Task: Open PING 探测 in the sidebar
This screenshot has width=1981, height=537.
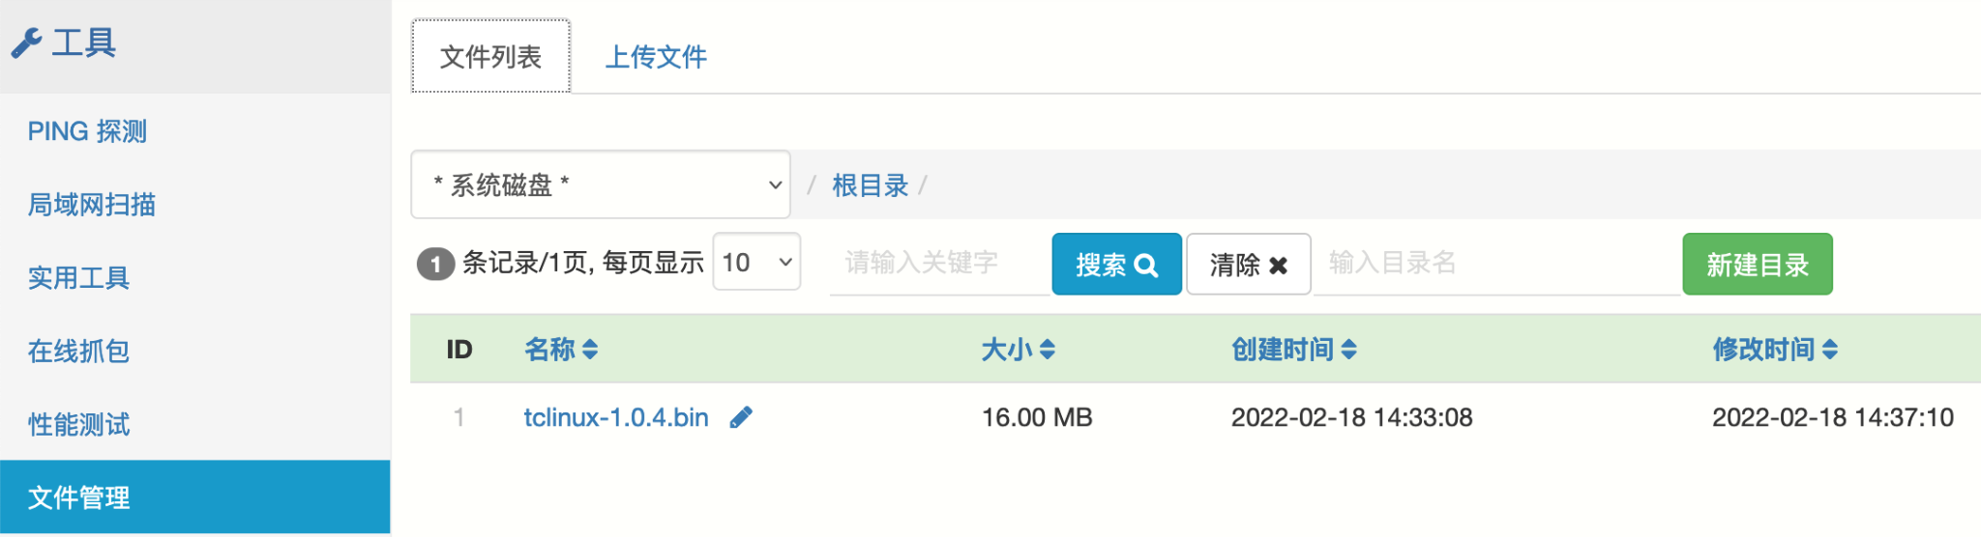Action: click(87, 131)
